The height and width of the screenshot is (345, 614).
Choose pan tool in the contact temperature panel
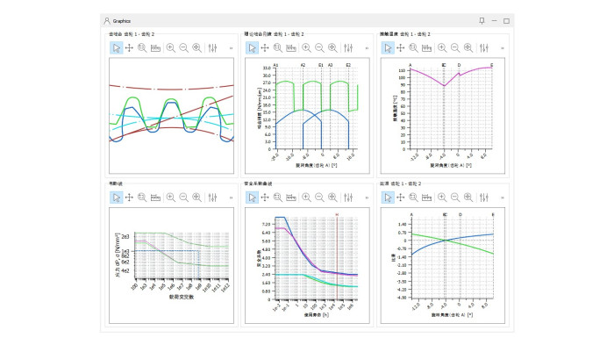[401, 47]
